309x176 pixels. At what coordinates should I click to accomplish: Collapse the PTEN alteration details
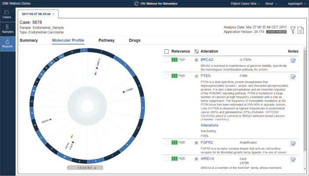[x=196, y=76]
